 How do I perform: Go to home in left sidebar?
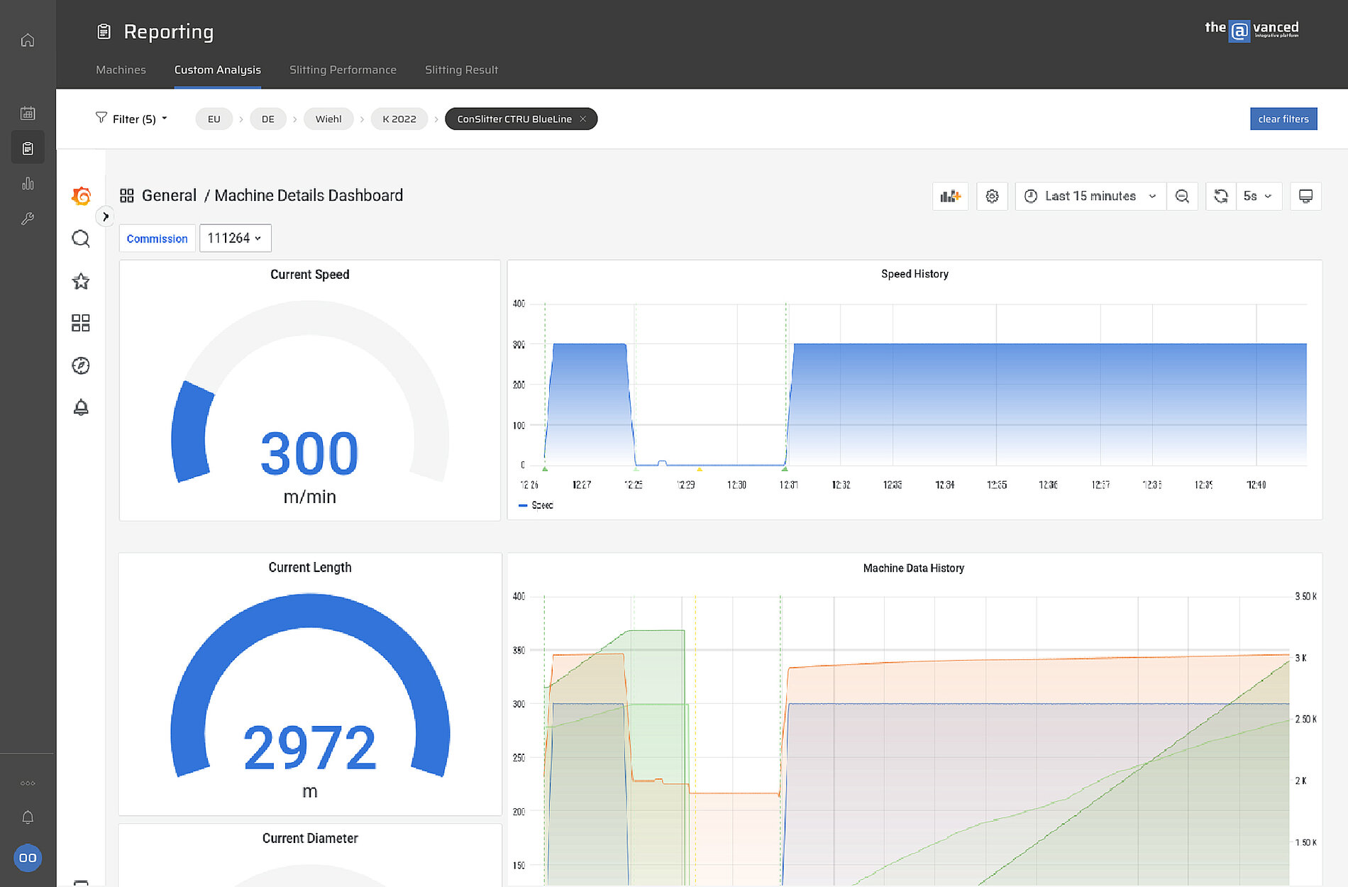pos(28,40)
